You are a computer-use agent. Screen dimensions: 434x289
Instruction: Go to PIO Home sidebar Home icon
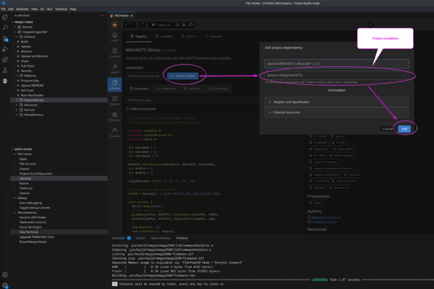click(x=115, y=37)
